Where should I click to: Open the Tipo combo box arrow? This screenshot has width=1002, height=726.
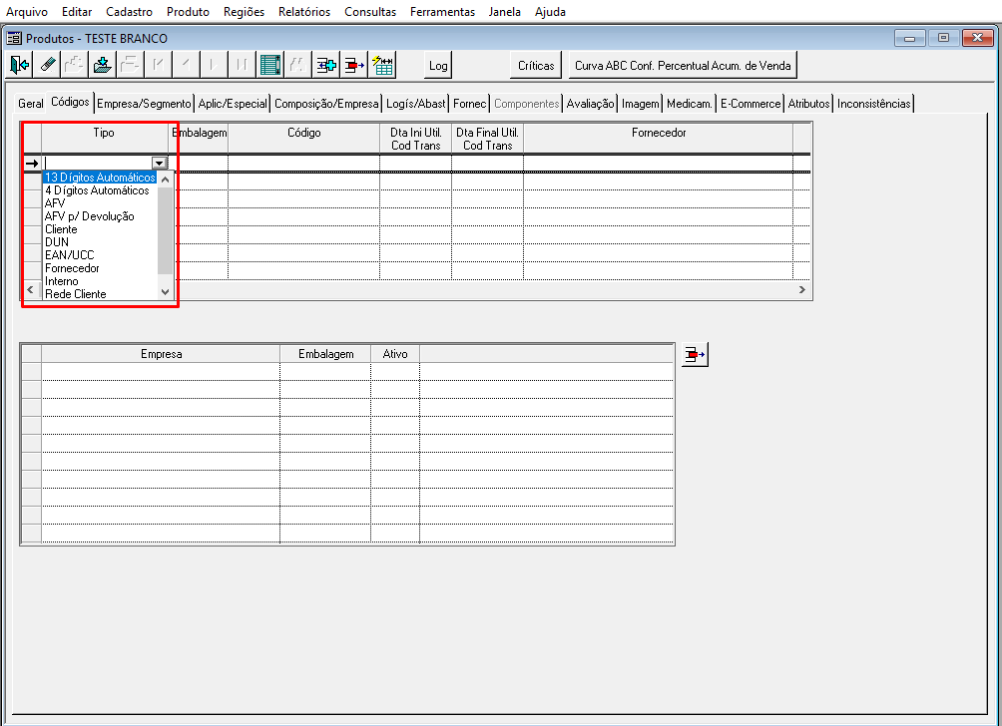click(x=159, y=164)
